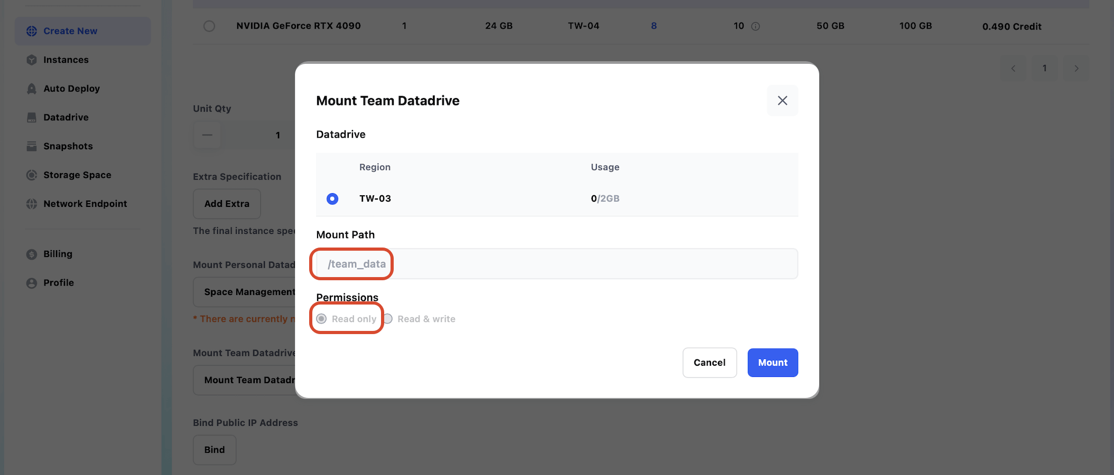Viewport: 1114px width, 475px height.
Task: Click the Instances cube icon
Action: pos(32,60)
